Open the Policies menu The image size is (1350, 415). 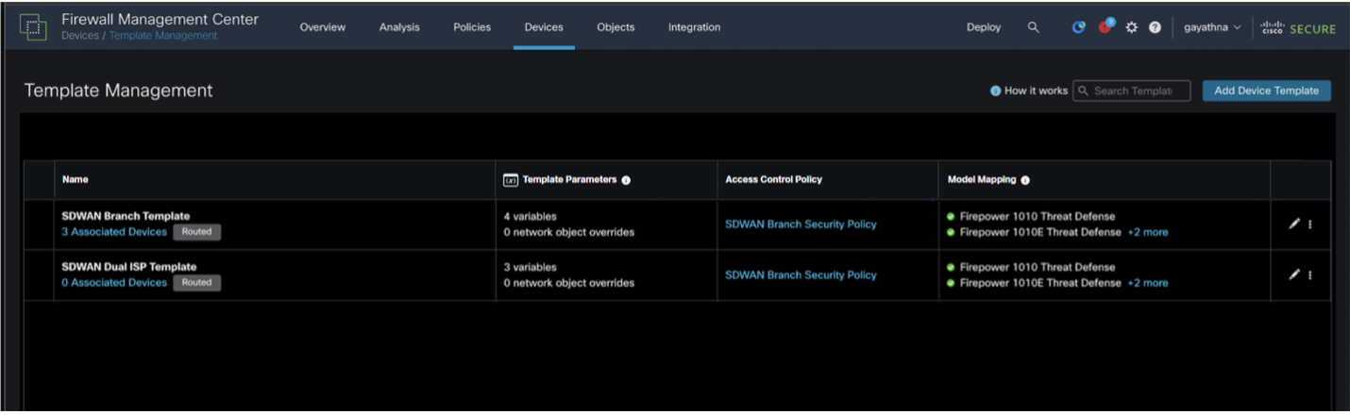[x=472, y=27]
